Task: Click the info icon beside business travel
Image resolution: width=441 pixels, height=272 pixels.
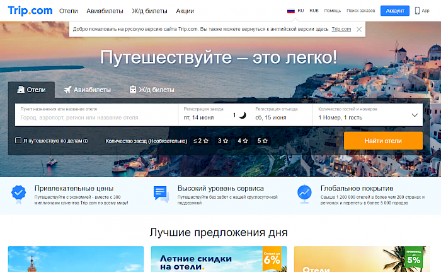Action: 86,141
